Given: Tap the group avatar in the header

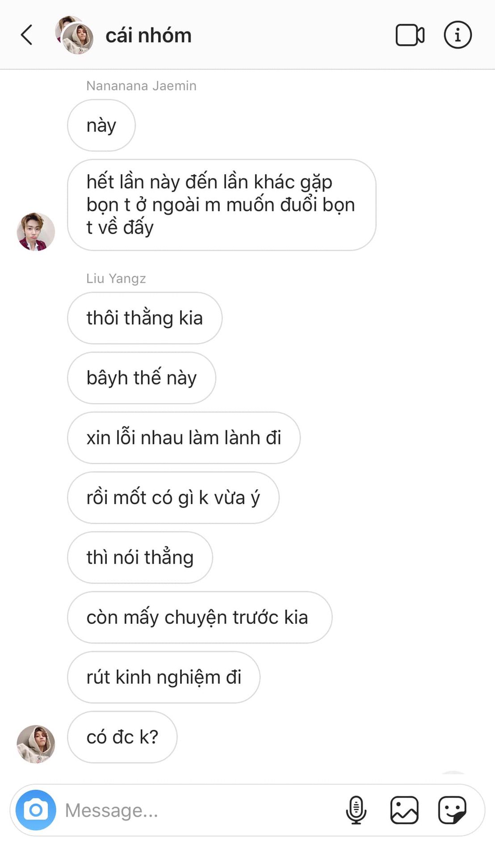Looking at the screenshot, I should [x=74, y=35].
